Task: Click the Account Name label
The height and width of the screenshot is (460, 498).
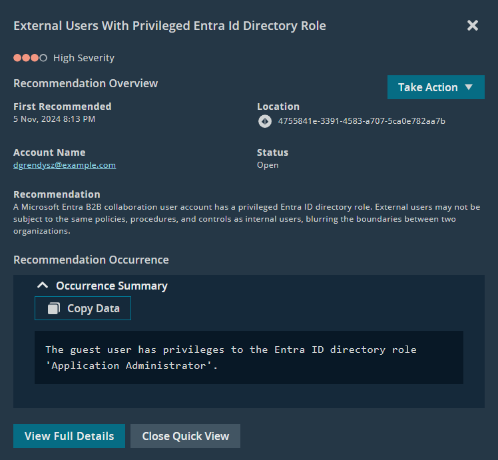Action: (49, 152)
